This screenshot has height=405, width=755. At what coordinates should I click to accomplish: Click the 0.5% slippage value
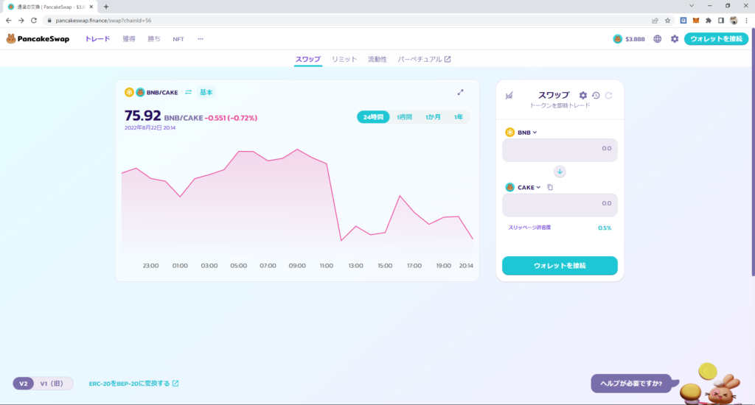pyautogui.click(x=605, y=228)
